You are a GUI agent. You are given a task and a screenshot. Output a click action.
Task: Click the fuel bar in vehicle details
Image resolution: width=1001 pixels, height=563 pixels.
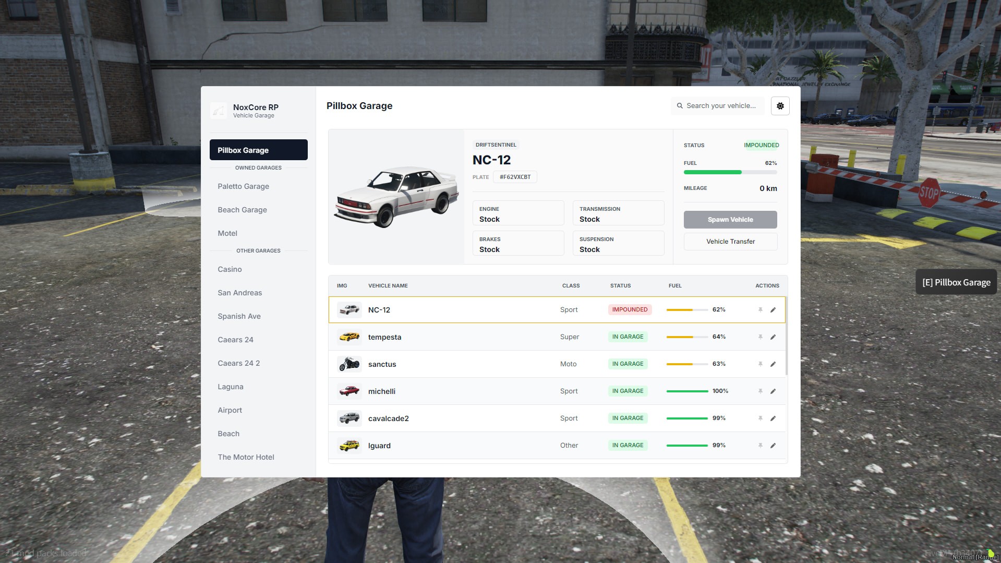pos(730,172)
